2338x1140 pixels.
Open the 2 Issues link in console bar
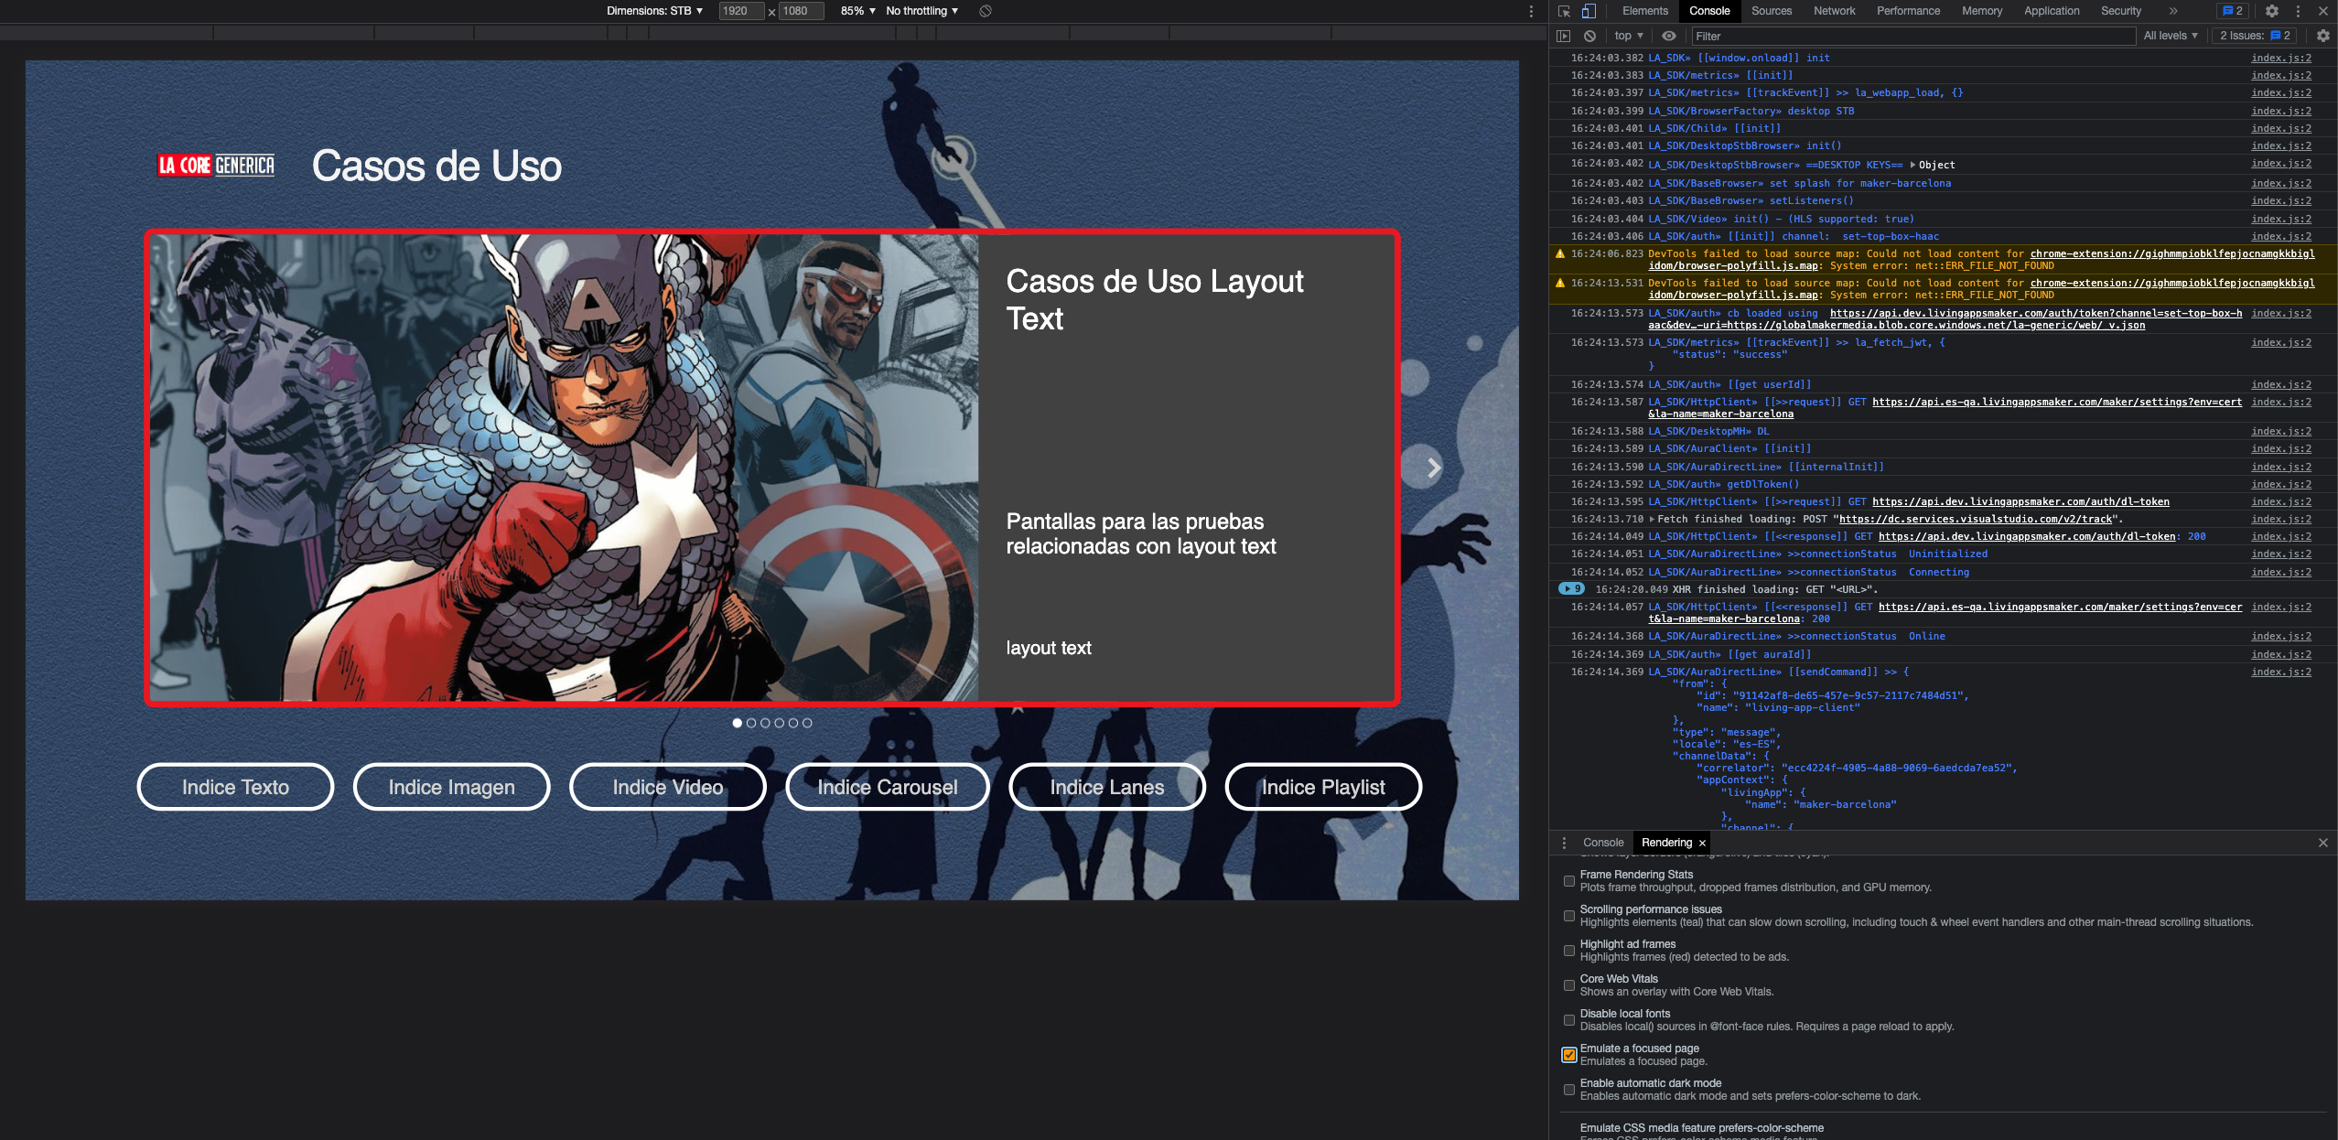(x=2255, y=36)
